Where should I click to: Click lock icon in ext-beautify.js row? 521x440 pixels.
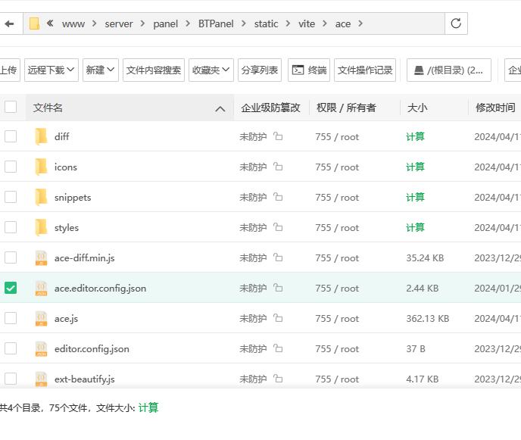click(278, 379)
